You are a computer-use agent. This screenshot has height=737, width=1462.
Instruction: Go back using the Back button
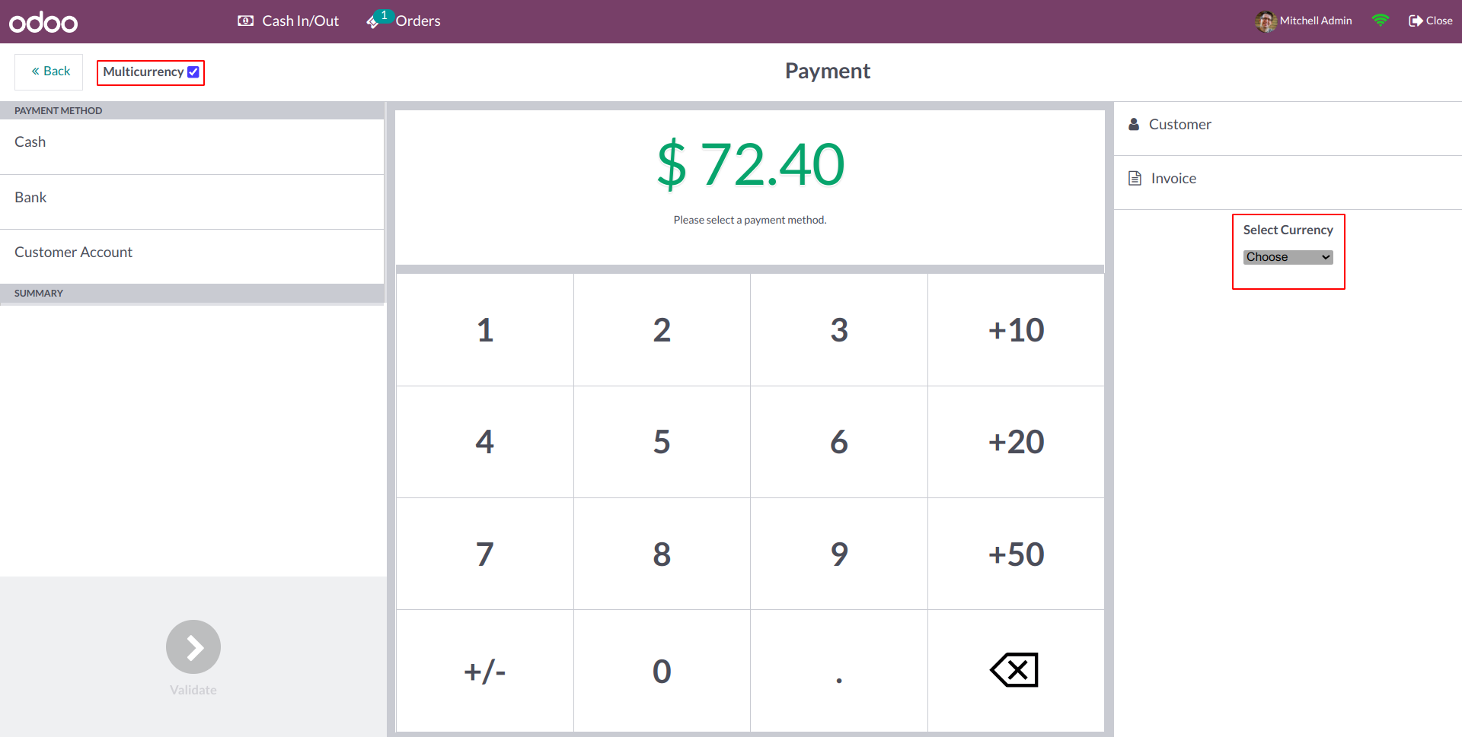click(49, 71)
